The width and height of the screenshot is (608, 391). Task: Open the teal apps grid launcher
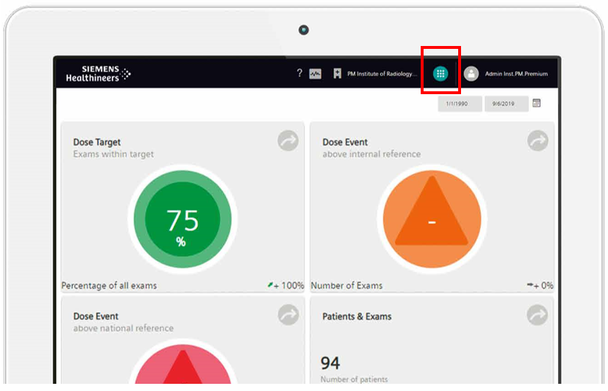click(440, 73)
